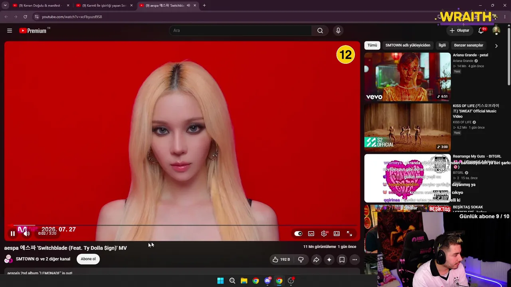Switch to the Karmó ile işbirliği tab

103,6
